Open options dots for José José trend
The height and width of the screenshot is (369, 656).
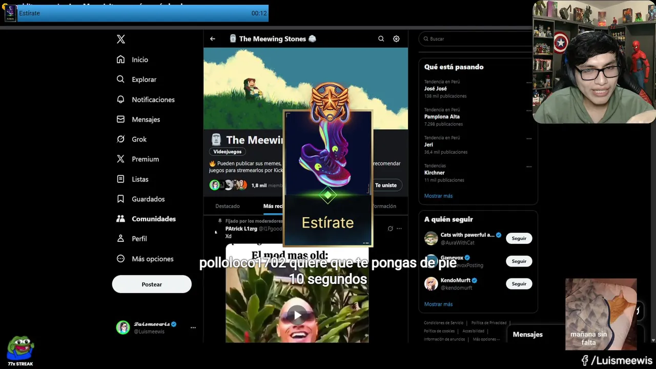[529, 82]
